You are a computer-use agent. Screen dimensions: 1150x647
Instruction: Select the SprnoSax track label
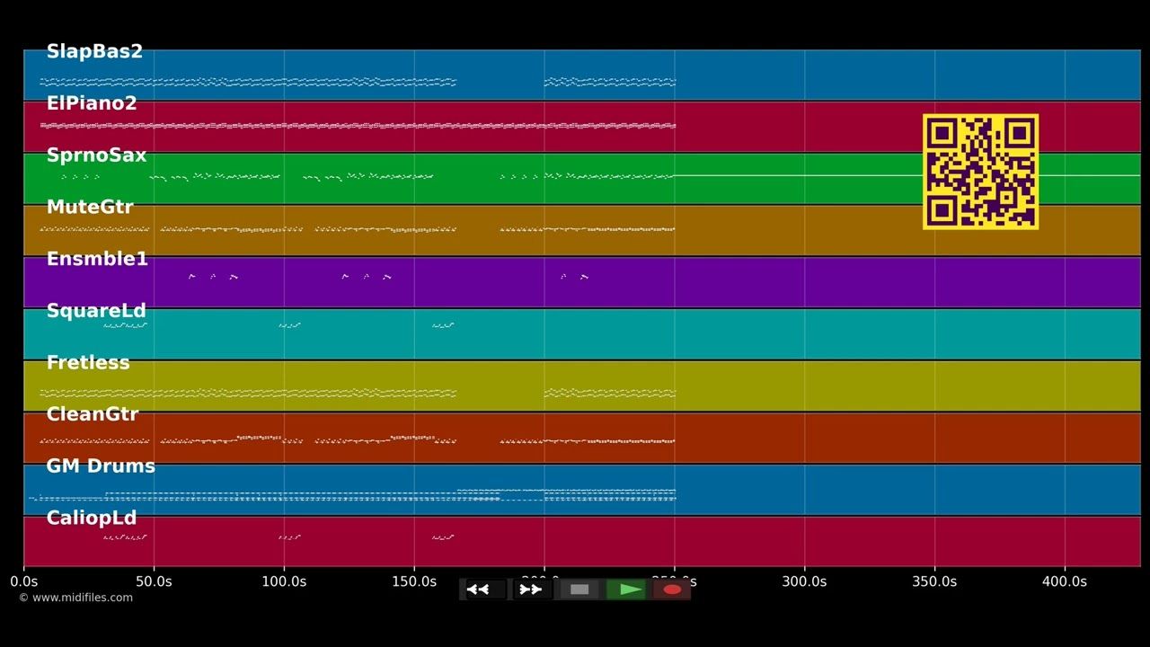pos(96,155)
